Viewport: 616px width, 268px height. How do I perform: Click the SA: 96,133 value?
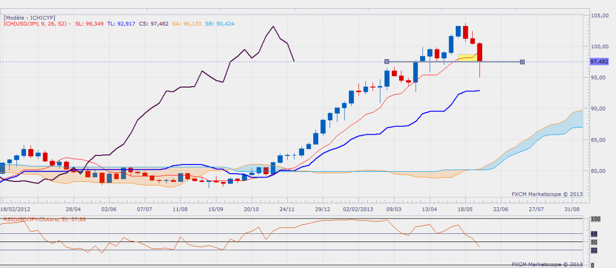pyautogui.click(x=186, y=24)
